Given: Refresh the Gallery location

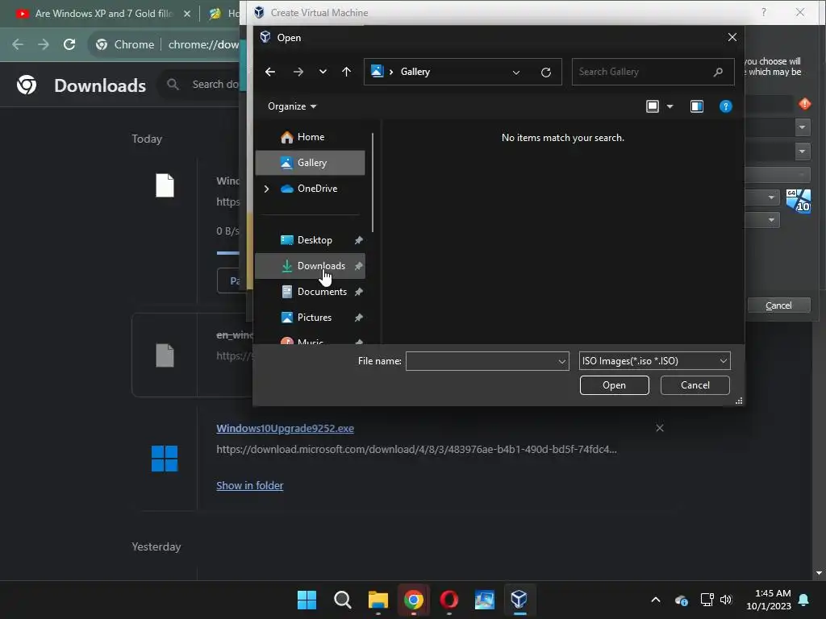Looking at the screenshot, I should 546,72.
